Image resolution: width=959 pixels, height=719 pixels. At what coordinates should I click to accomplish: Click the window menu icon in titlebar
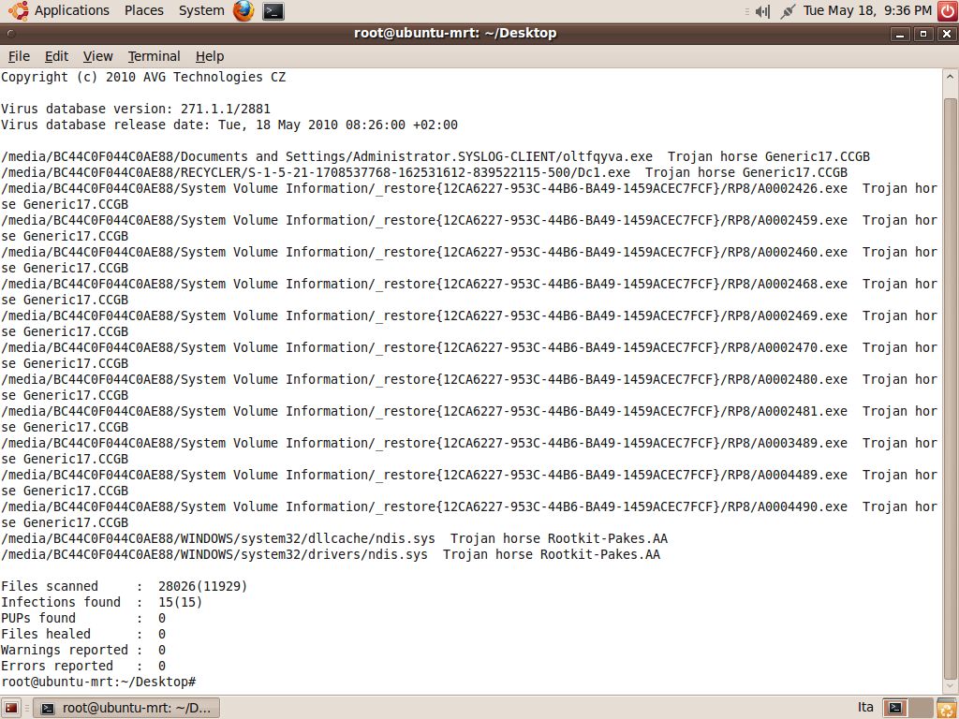pyautogui.click(x=10, y=34)
